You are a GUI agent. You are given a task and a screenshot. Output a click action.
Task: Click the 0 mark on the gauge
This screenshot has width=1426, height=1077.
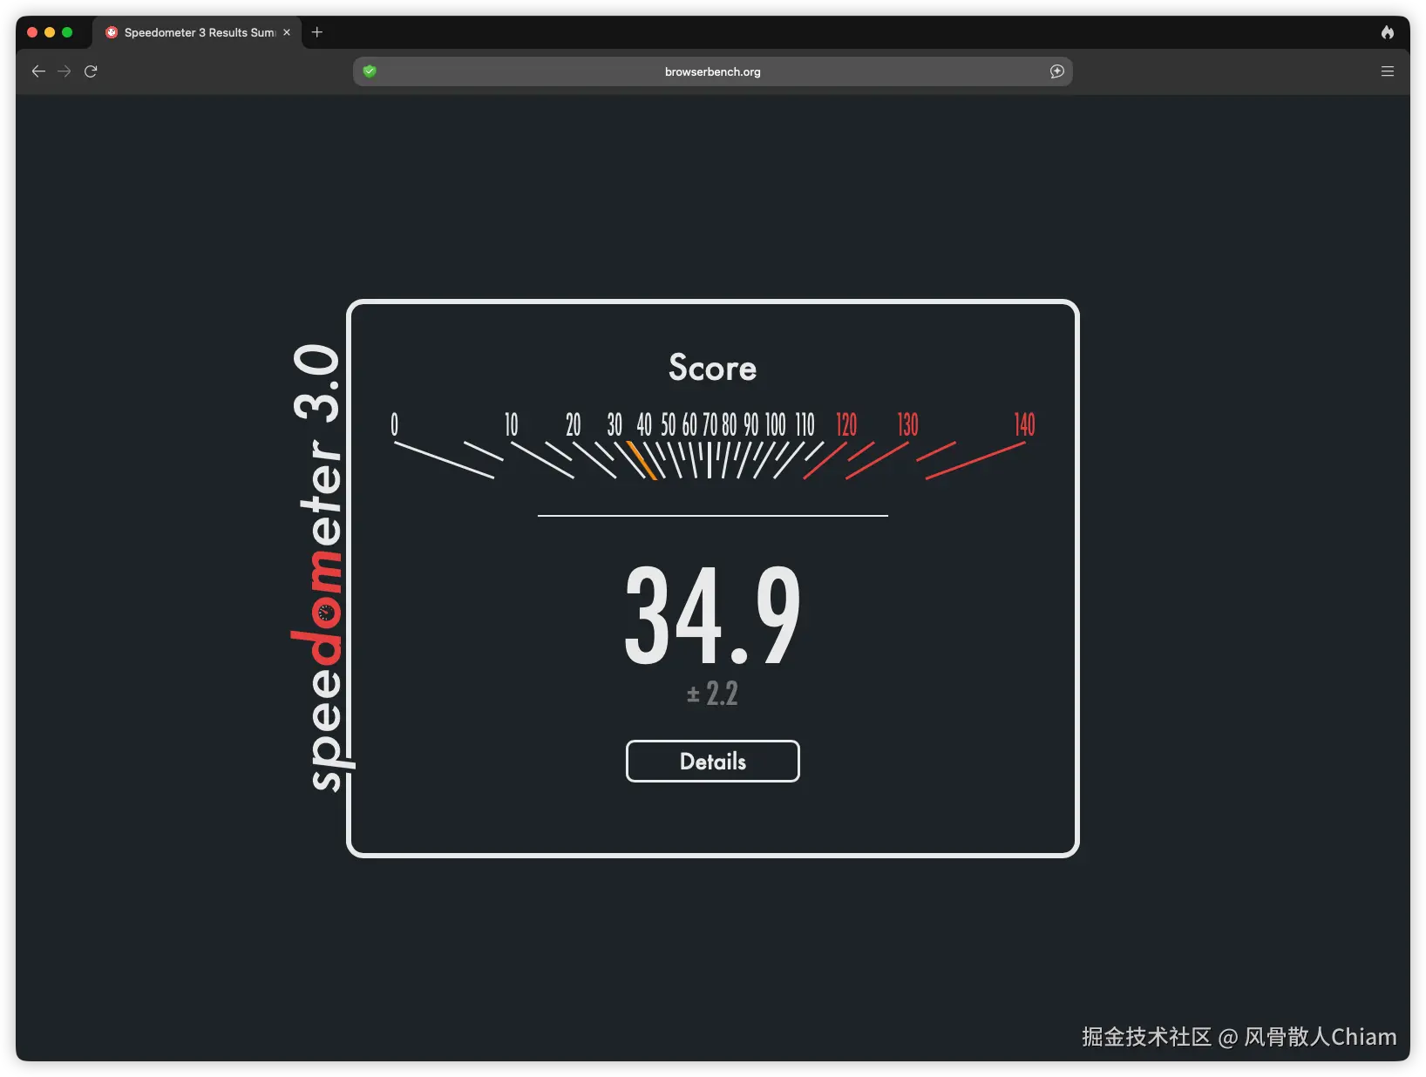click(x=394, y=424)
